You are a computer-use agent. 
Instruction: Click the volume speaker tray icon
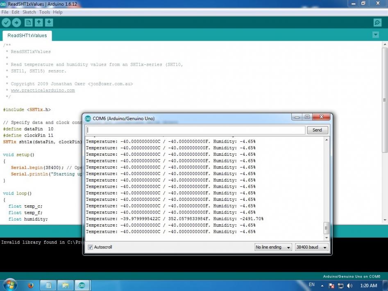pos(349,285)
